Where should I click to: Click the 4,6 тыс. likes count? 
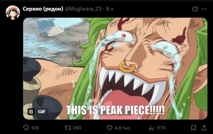[x=123, y=128]
